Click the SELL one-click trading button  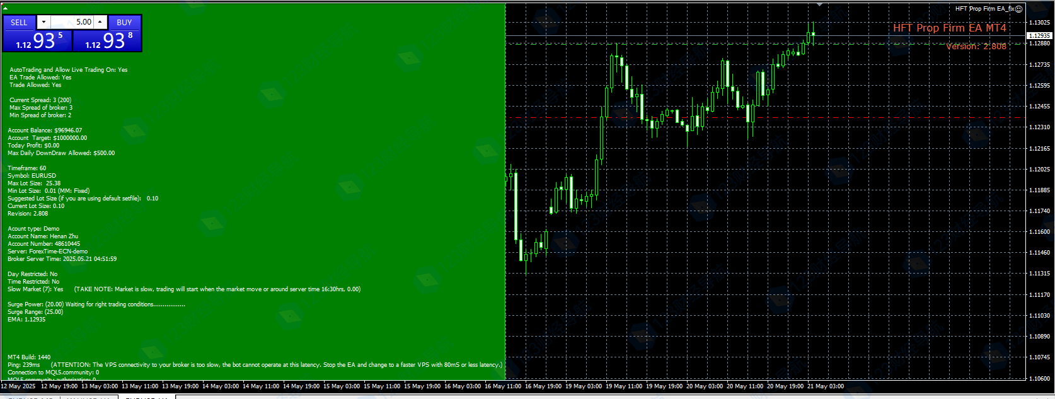point(20,22)
